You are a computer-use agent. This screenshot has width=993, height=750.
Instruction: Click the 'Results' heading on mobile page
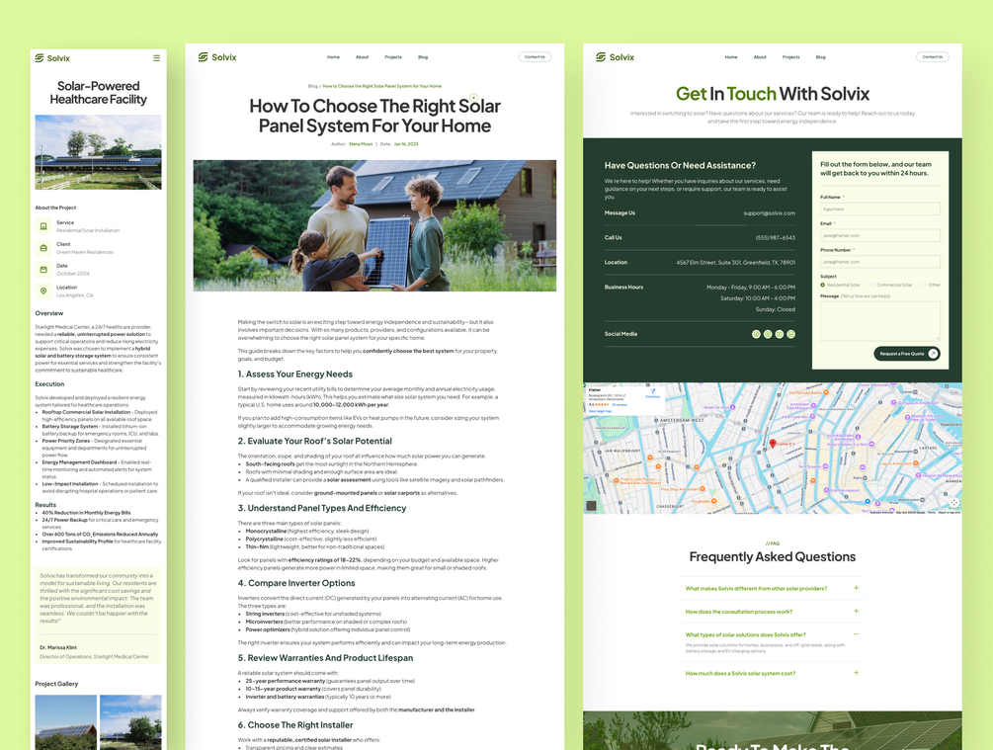[x=45, y=505]
